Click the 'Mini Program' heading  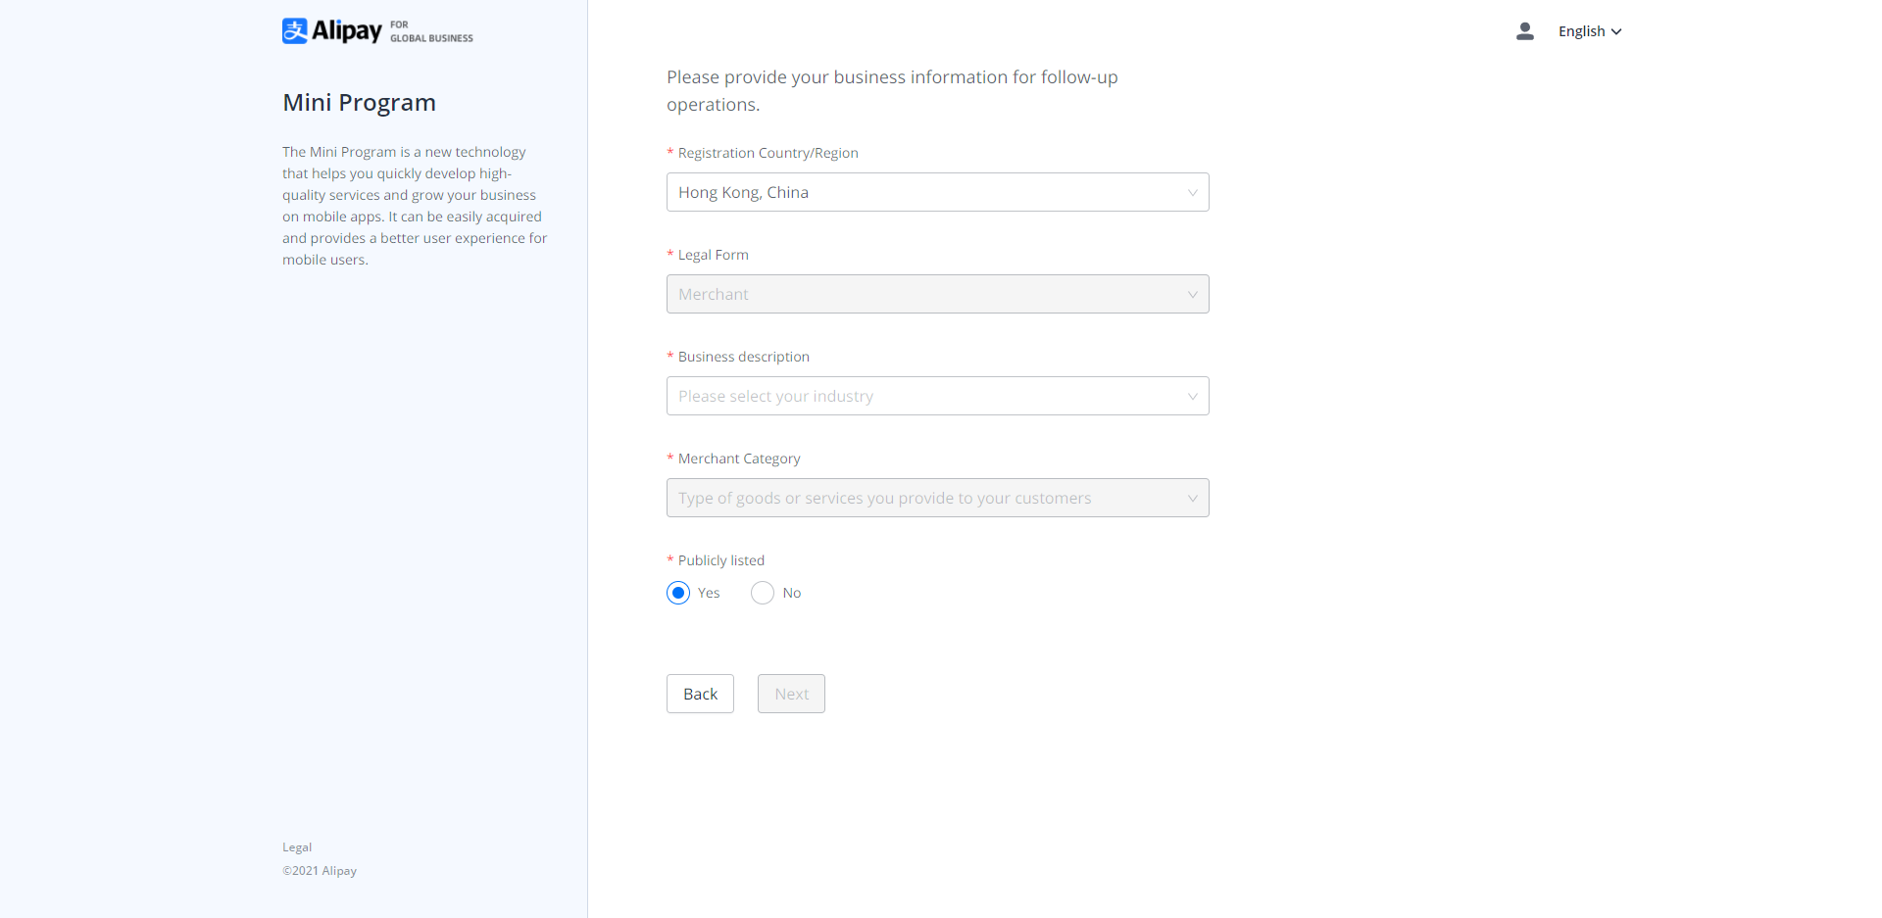click(x=359, y=103)
